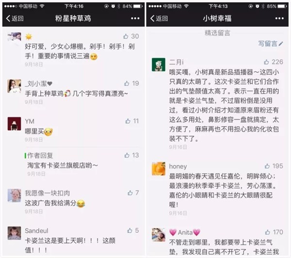
Task: Open more options in 粉星种草鸡 header
Action: [135, 18]
